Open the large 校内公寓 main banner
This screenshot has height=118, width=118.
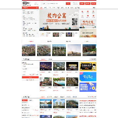coord(59,20)
